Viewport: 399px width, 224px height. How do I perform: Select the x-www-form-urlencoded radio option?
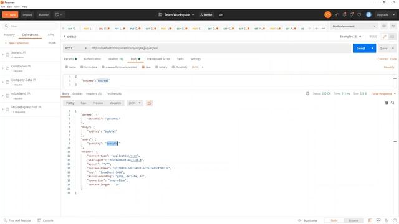pos(103,67)
